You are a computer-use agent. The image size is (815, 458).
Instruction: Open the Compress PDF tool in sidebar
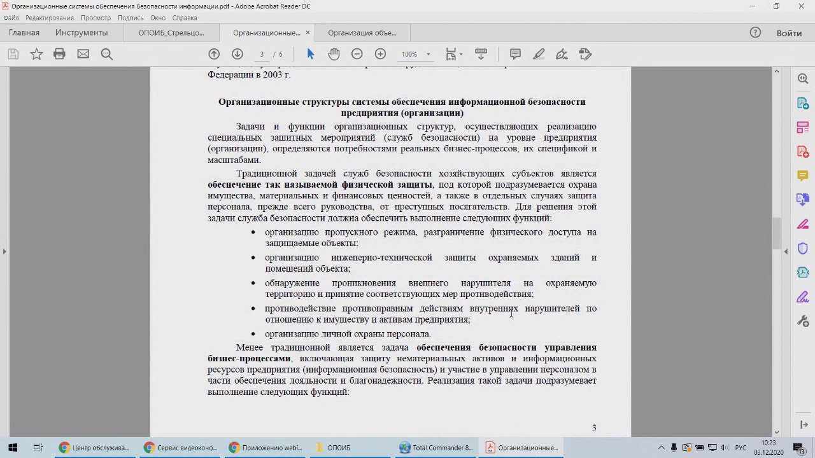[x=803, y=272]
